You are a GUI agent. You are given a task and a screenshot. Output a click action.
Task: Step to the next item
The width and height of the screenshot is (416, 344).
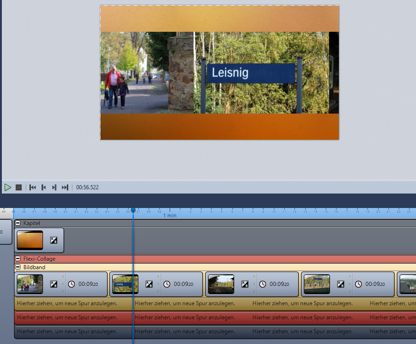pyautogui.click(x=54, y=187)
